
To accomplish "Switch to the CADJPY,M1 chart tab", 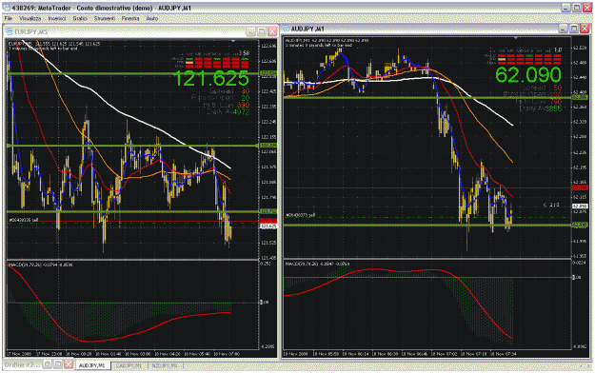I will (129, 365).
